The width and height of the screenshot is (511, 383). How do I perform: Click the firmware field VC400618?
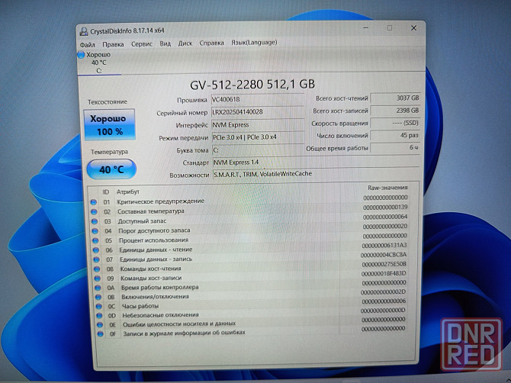pyautogui.click(x=257, y=99)
